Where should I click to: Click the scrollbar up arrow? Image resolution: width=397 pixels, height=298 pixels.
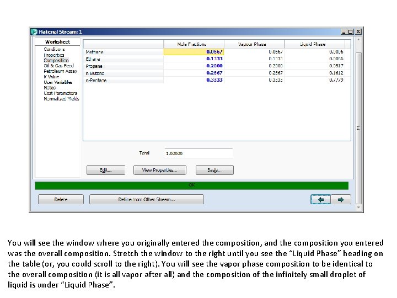pos(358,40)
